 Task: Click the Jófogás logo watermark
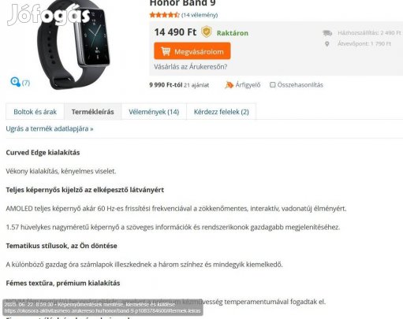pyautogui.click(x=48, y=14)
